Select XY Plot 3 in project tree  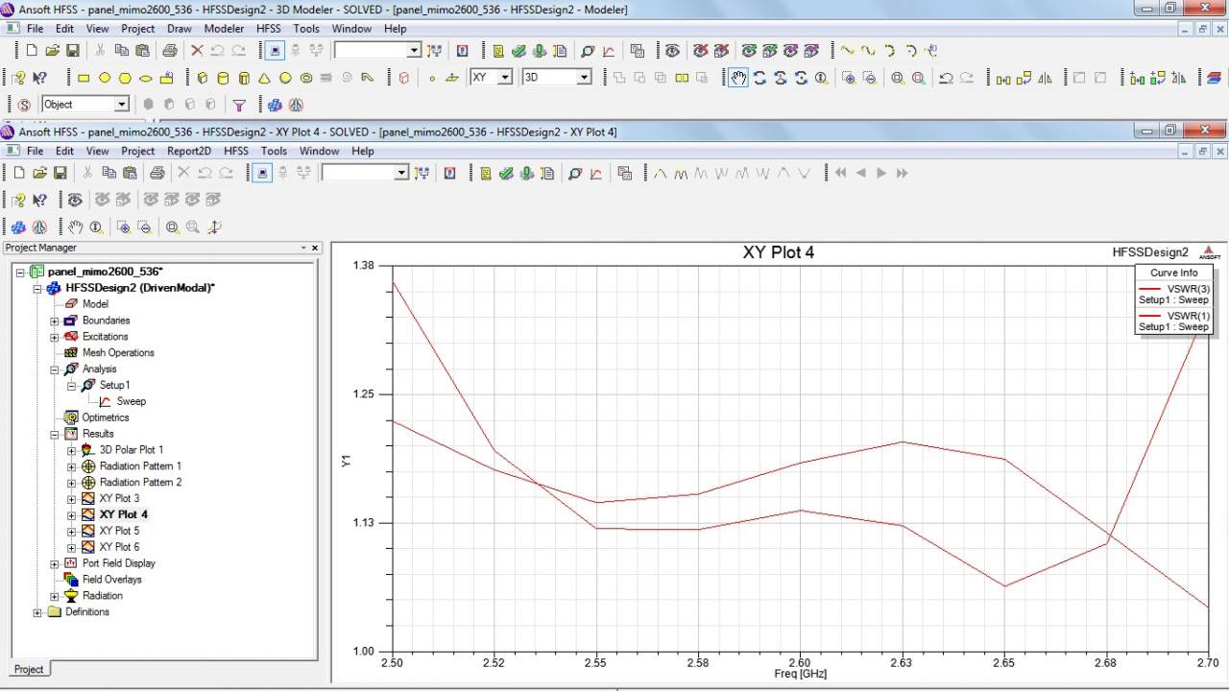pos(119,499)
